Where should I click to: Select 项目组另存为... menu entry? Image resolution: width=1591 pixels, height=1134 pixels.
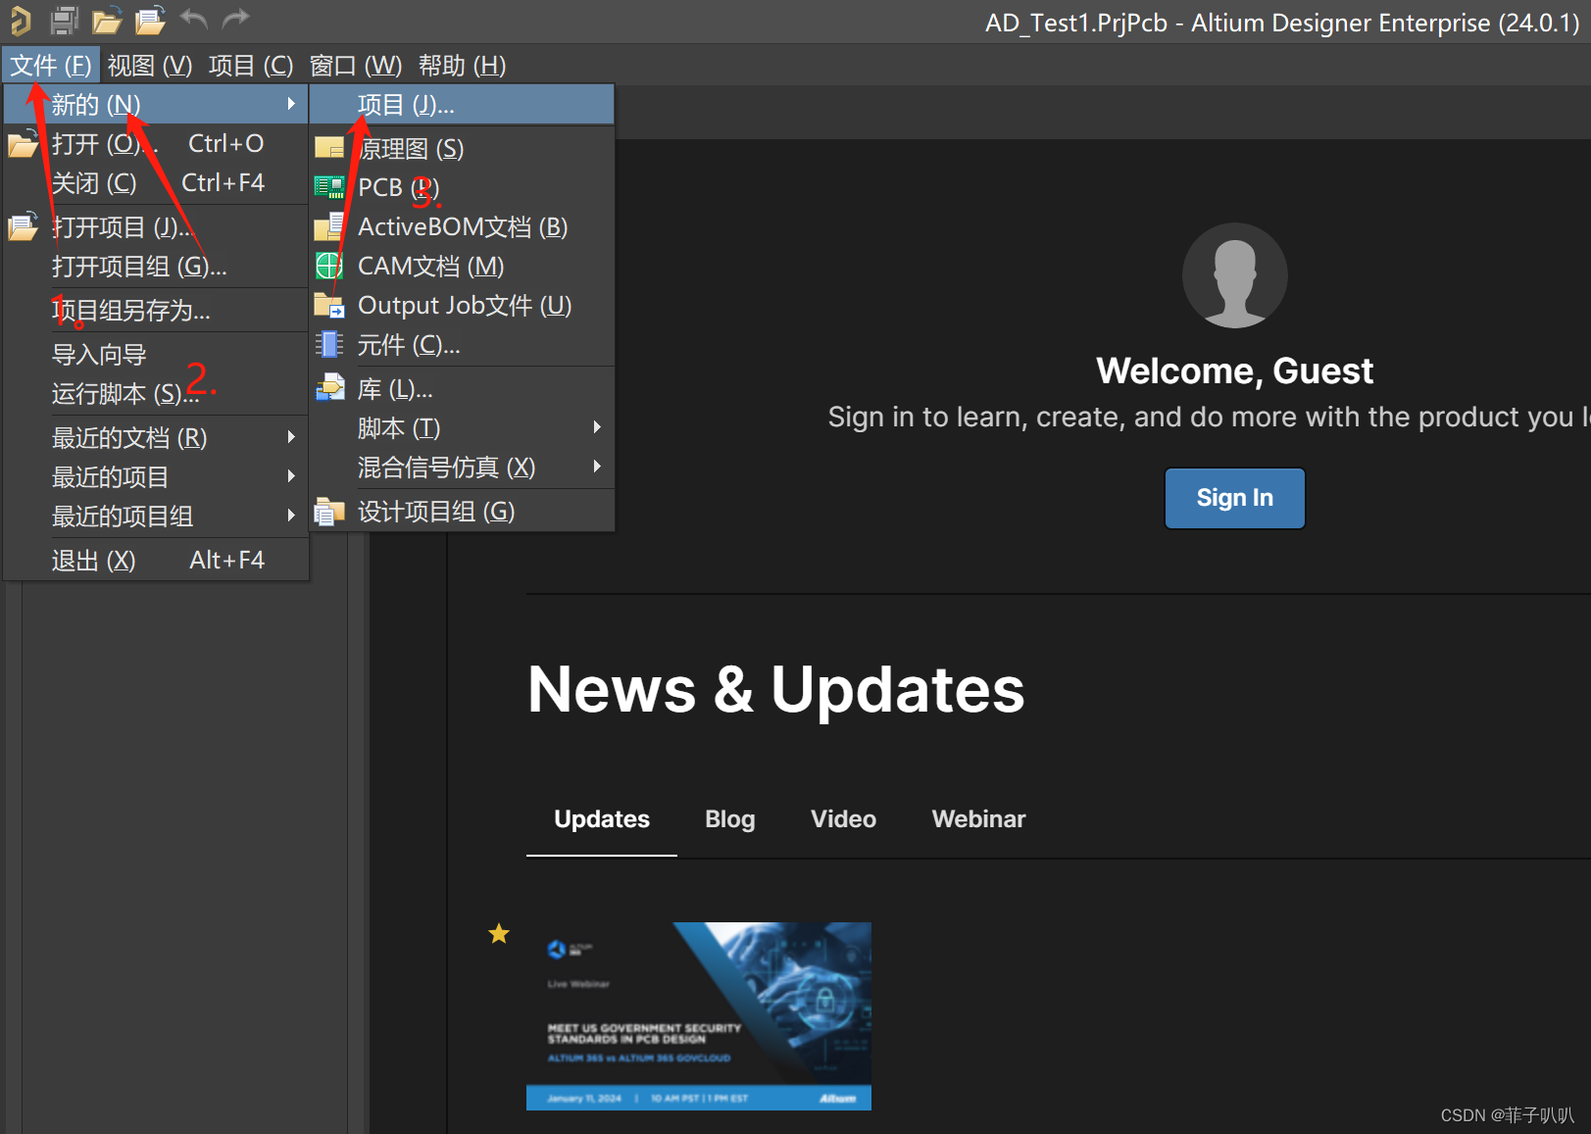(156, 311)
